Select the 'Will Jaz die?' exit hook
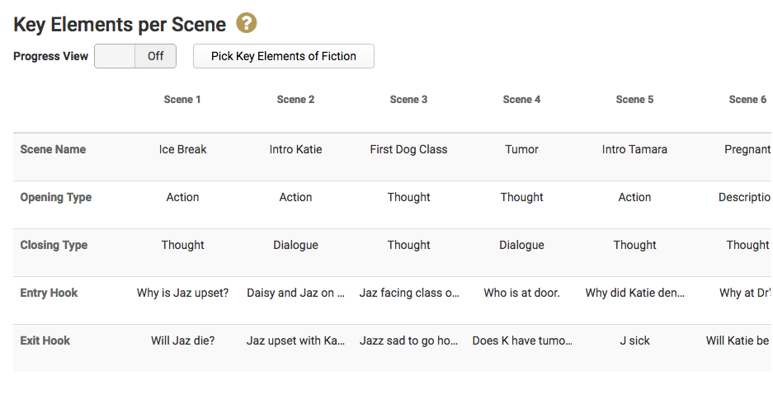Image resolution: width=773 pixels, height=404 pixels. point(182,341)
